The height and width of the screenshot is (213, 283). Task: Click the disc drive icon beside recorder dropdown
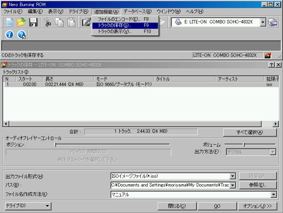point(273,22)
